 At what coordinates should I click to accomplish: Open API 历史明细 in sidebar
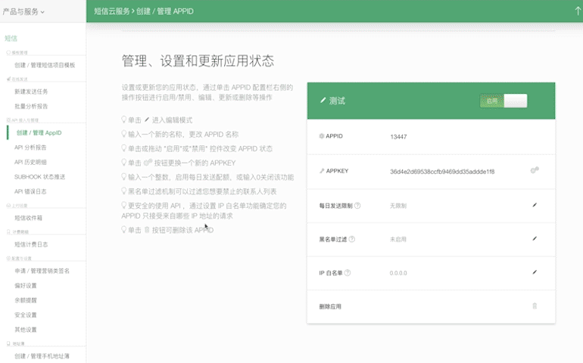pyautogui.click(x=30, y=162)
